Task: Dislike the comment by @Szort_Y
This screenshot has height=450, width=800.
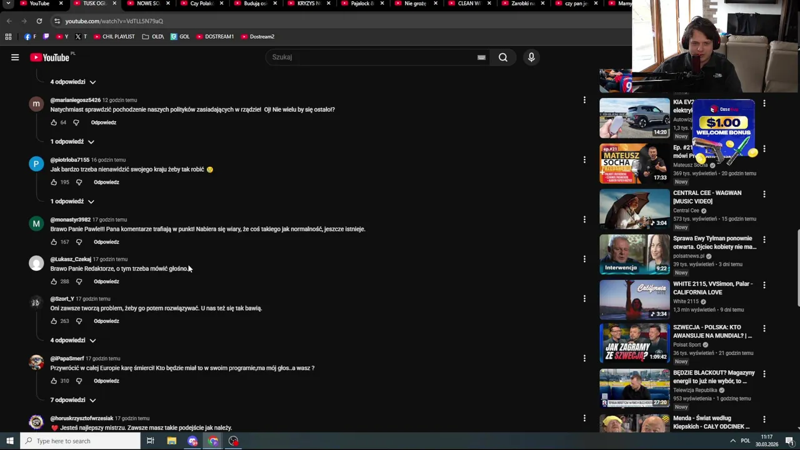Action: coord(79,321)
